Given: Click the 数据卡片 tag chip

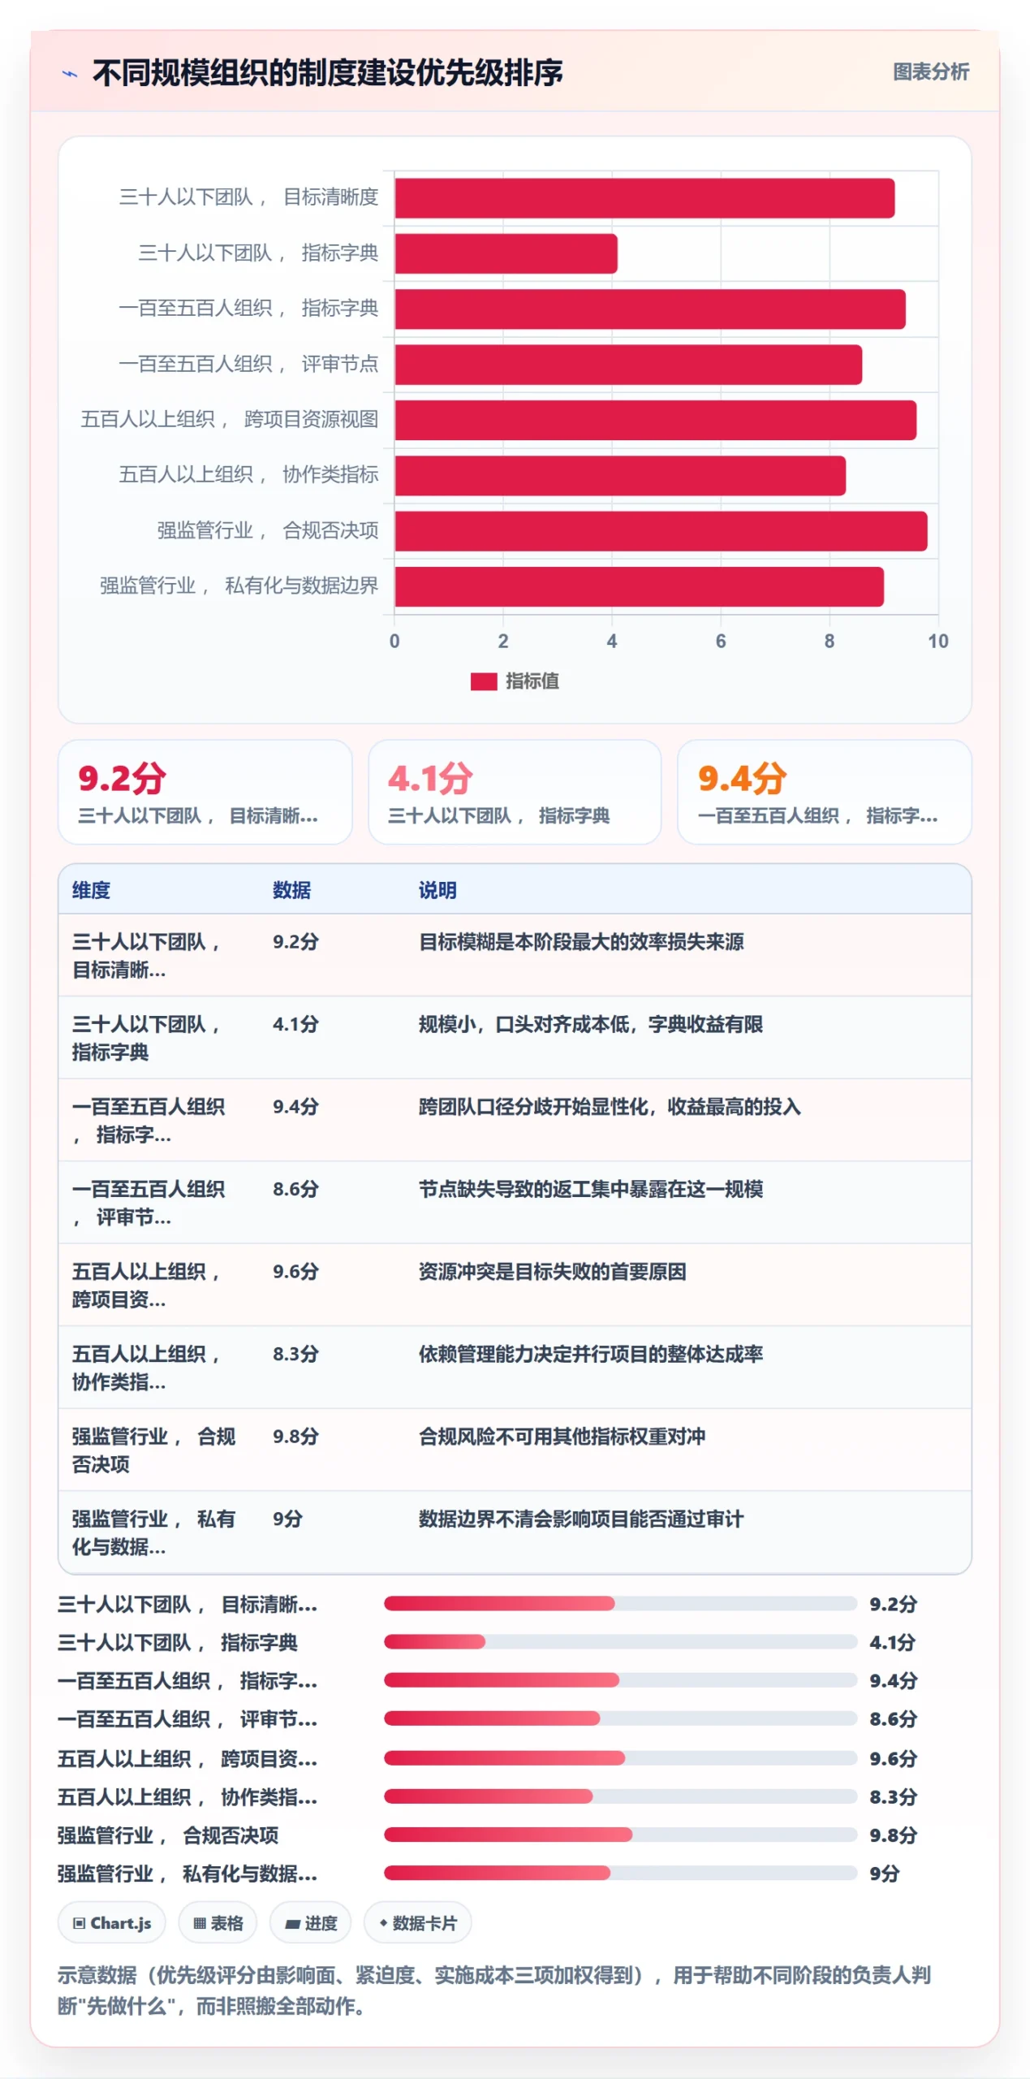Looking at the screenshot, I should click(x=417, y=1921).
